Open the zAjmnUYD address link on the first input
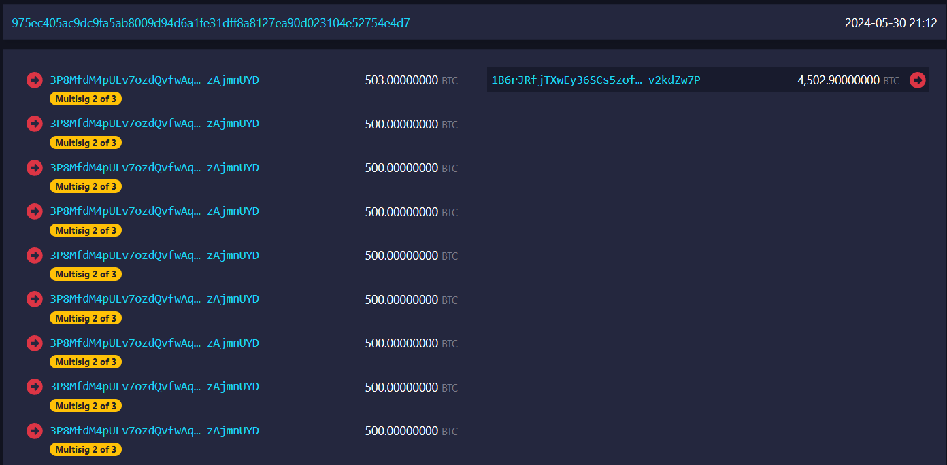Viewport: 947px width, 465px height. [x=233, y=80]
